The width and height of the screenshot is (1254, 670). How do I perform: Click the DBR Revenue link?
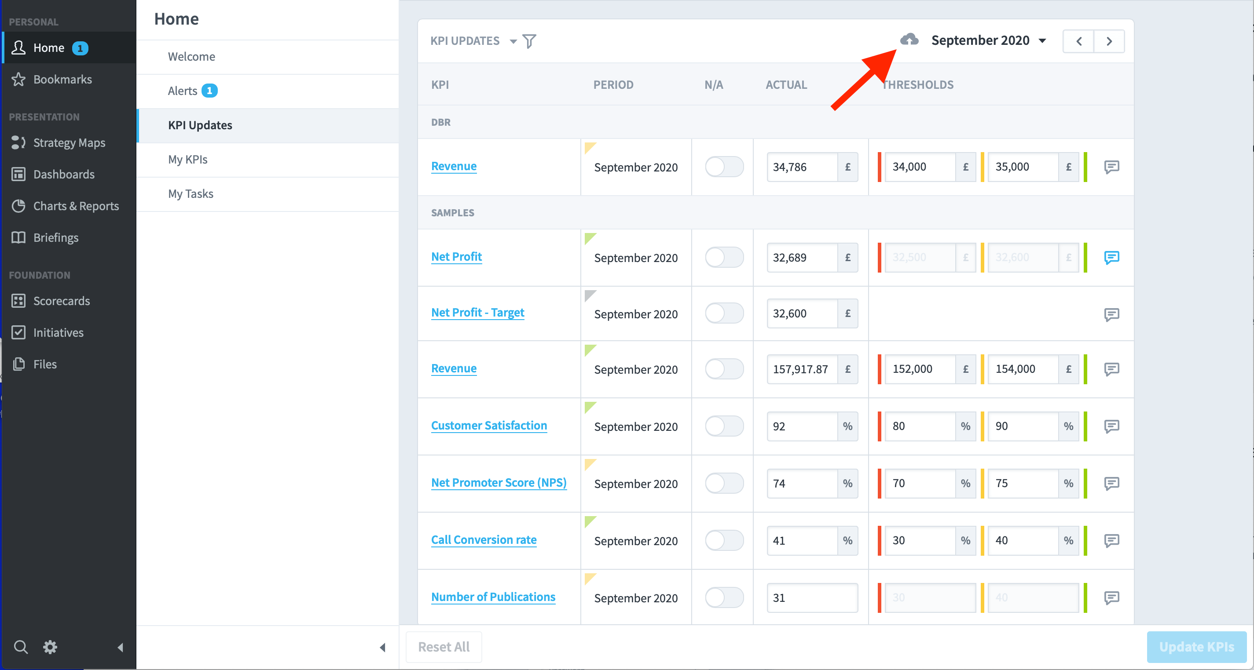453,167
